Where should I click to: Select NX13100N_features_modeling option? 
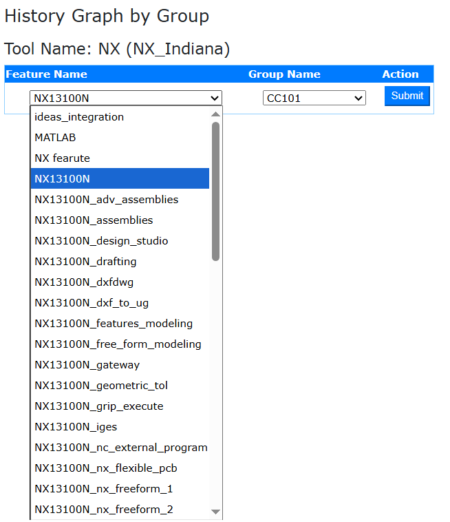click(120, 323)
